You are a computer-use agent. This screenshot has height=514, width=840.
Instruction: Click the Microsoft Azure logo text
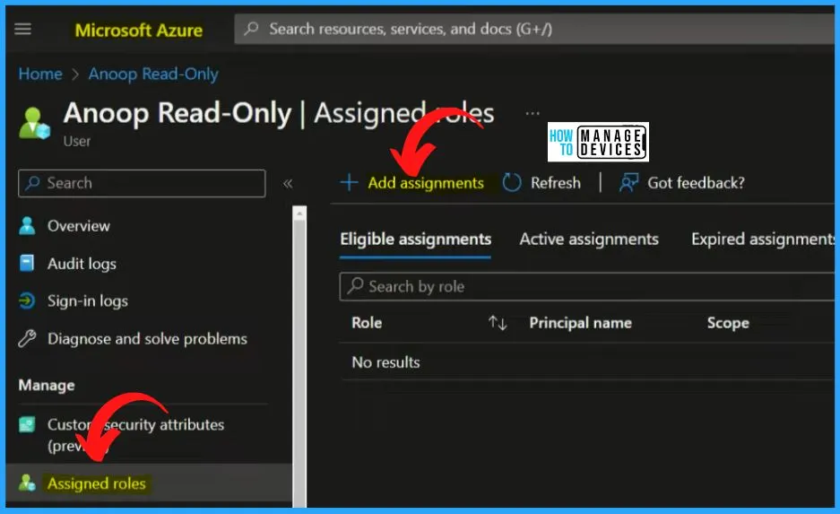tap(139, 30)
